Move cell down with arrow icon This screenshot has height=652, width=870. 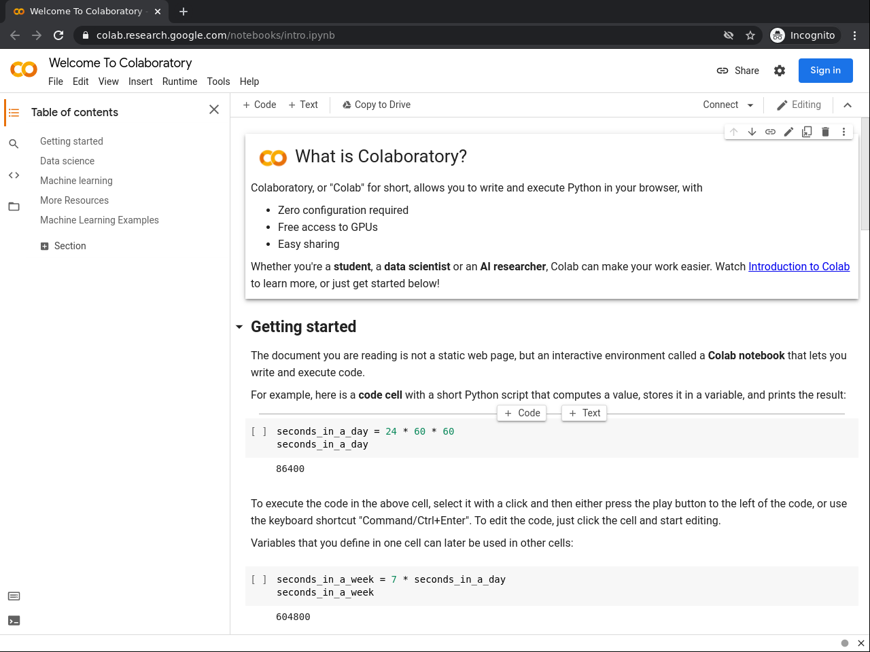click(752, 132)
